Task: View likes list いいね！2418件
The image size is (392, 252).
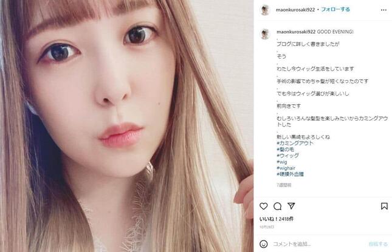Action: 277,219
